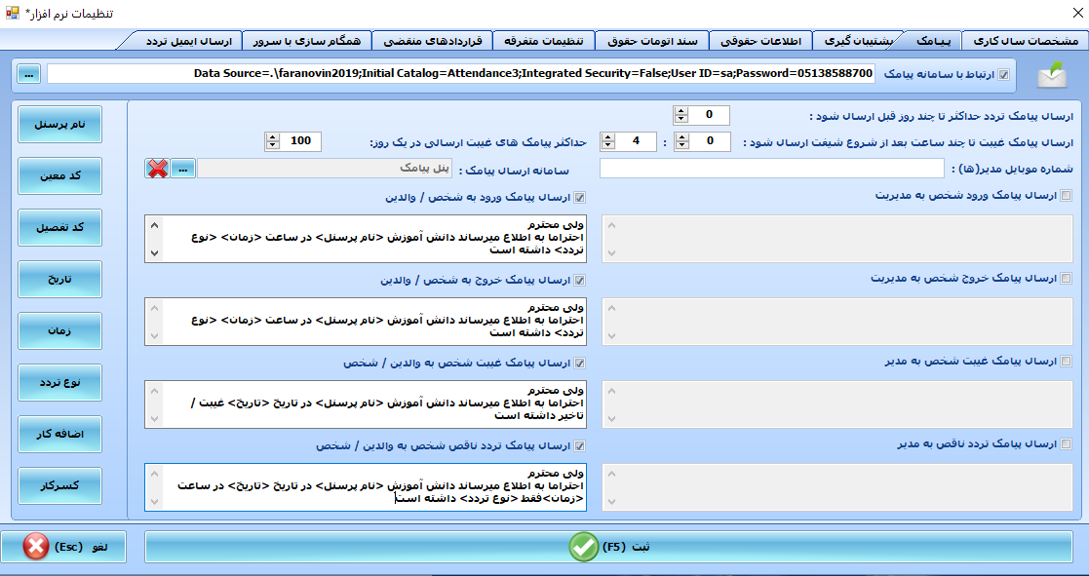The image size is (1089, 576).
Task: Click the نام پرسنل placeholder button
Action: [x=60, y=125]
